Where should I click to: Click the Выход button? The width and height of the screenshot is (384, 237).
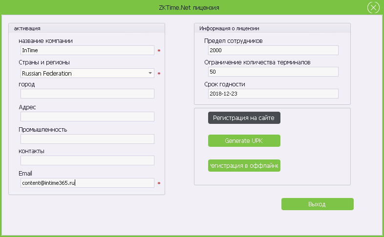point(318,204)
